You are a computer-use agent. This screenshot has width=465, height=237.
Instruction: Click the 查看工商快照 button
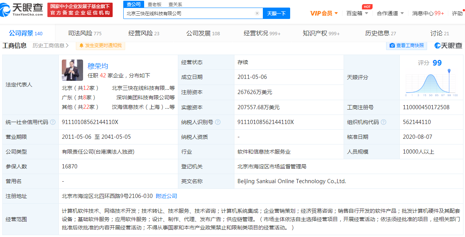(407, 46)
